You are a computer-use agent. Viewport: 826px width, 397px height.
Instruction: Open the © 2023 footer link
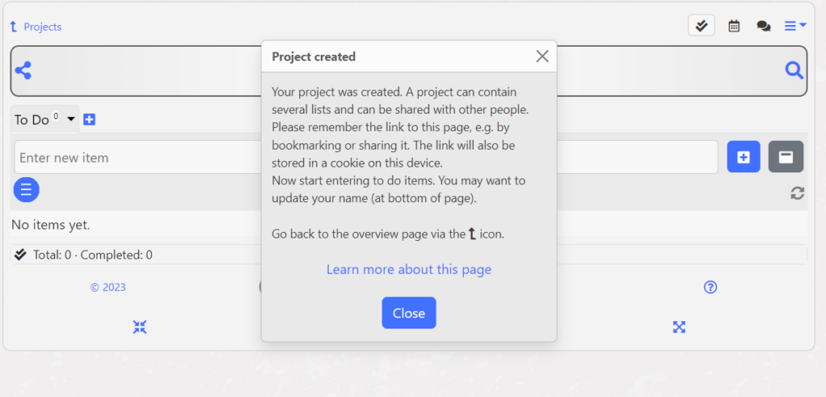click(x=108, y=287)
